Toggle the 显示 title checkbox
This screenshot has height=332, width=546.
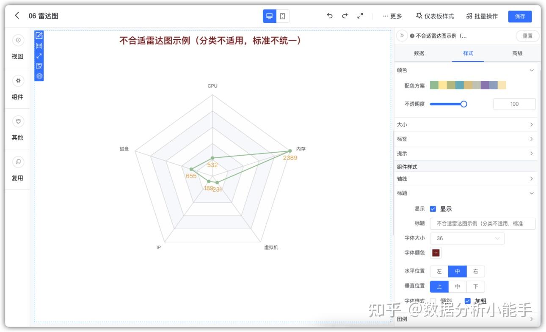pyautogui.click(x=433, y=209)
